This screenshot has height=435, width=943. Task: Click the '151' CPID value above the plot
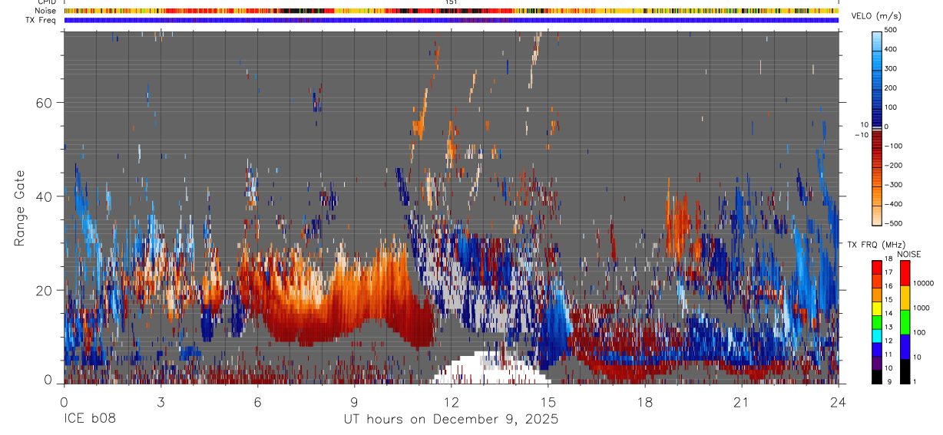[x=451, y=2]
